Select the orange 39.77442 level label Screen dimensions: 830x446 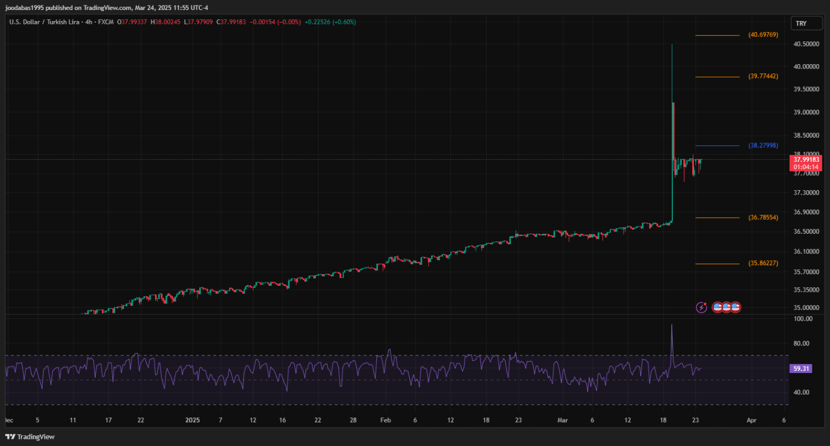763,76
